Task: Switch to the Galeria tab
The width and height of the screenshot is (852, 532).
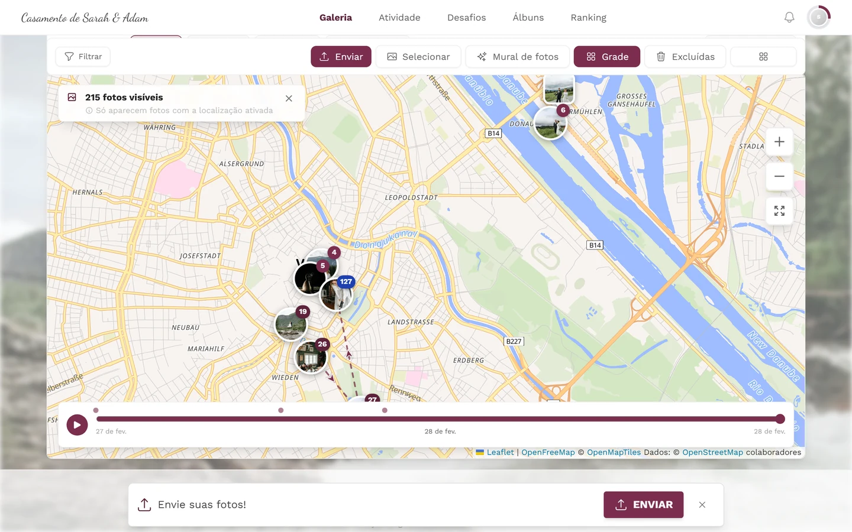Action: pyautogui.click(x=335, y=18)
